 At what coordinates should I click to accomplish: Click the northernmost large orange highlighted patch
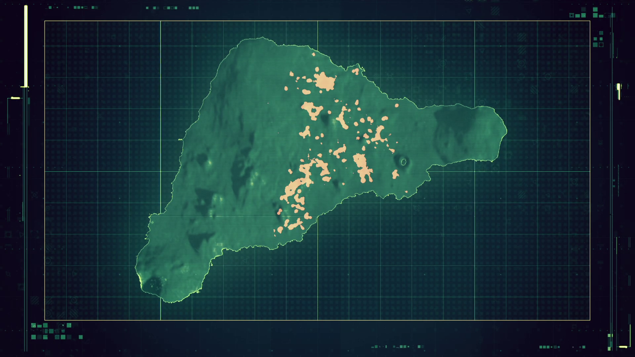pos(325,81)
